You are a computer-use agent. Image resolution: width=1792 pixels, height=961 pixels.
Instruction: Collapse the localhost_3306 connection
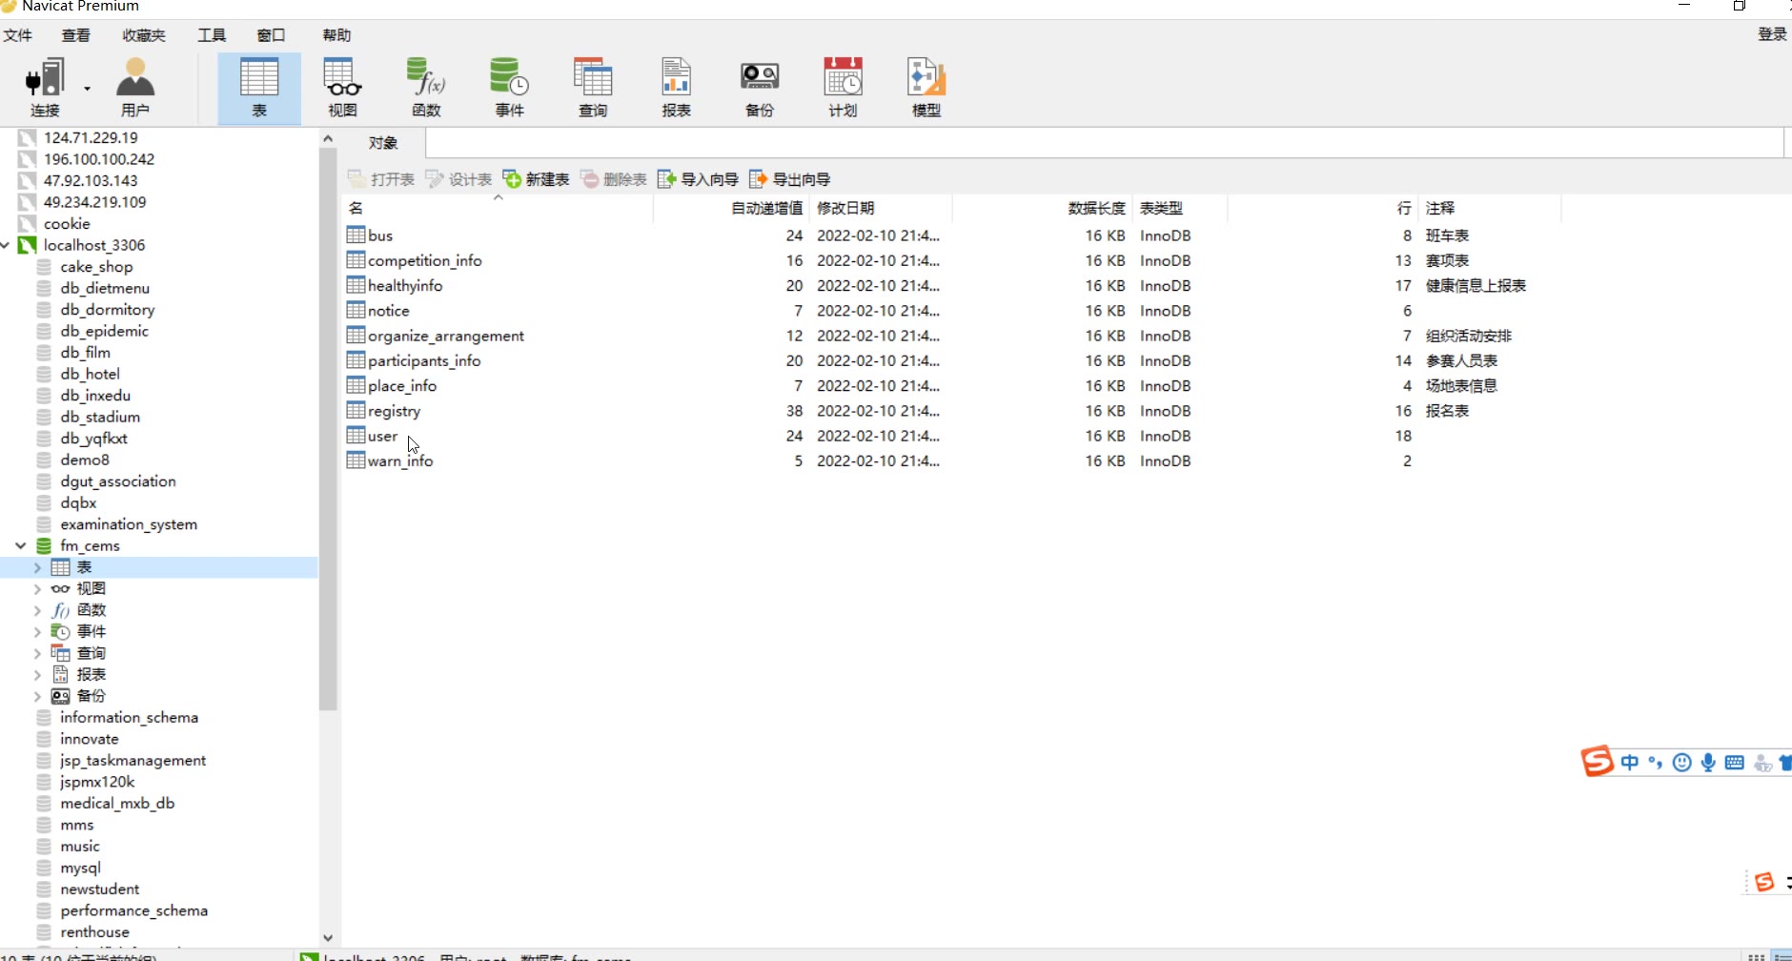6,245
